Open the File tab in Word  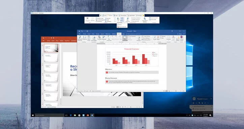[x=80, y=34]
